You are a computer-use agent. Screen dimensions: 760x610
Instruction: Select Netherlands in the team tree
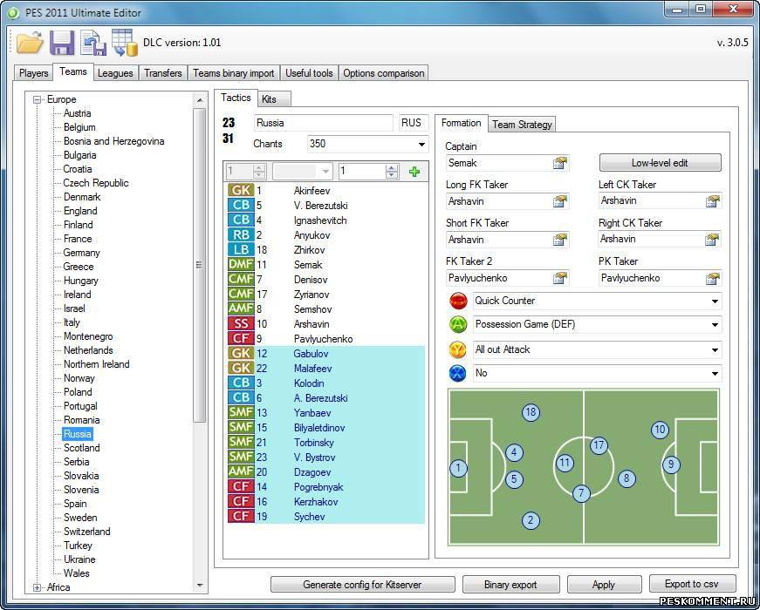click(x=88, y=350)
